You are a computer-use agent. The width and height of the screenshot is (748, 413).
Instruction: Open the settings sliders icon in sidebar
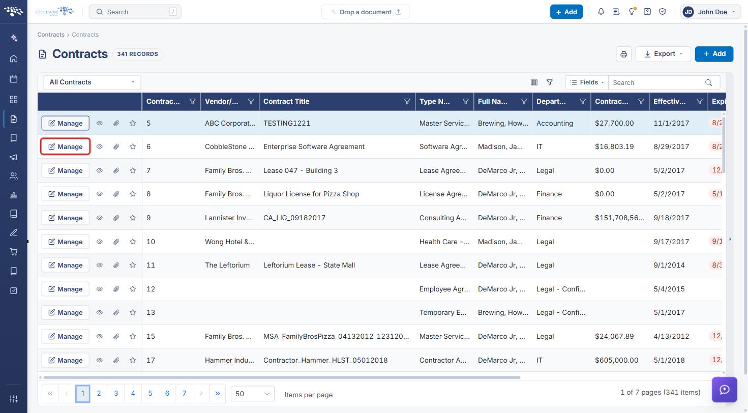click(x=14, y=399)
